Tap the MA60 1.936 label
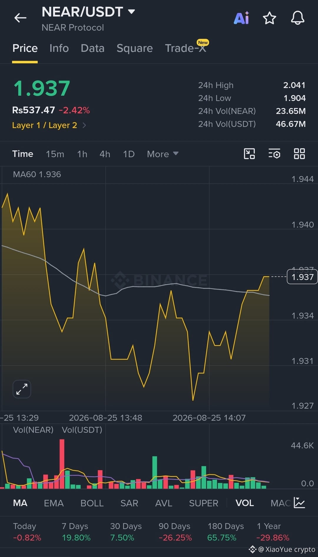 click(37, 174)
